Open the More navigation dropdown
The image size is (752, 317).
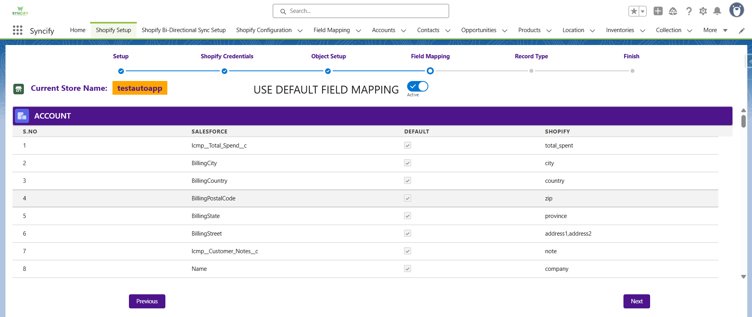(x=715, y=30)
